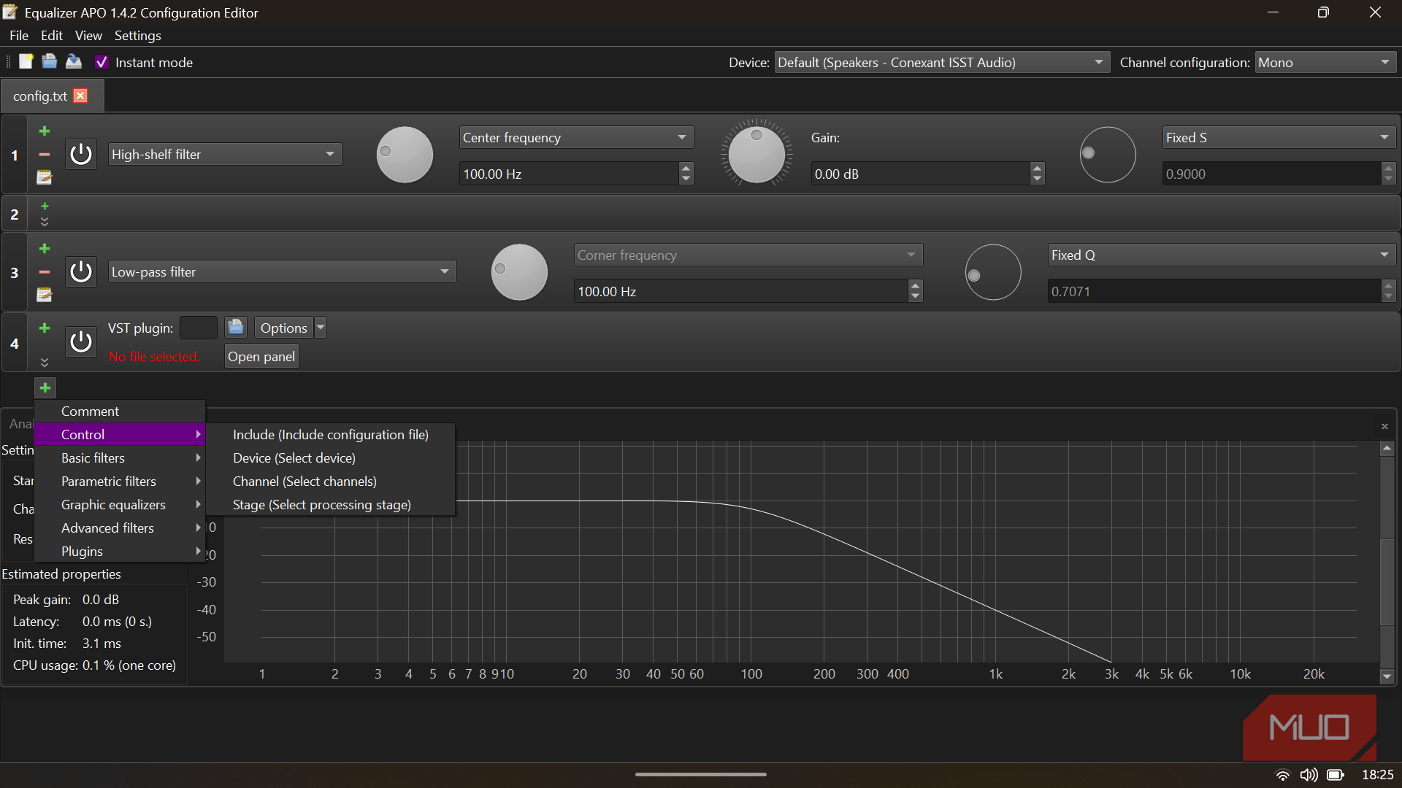This screenshot has width=1402, height=788.
Task: Click green plus icon in row 1
Action: [45, 131]
